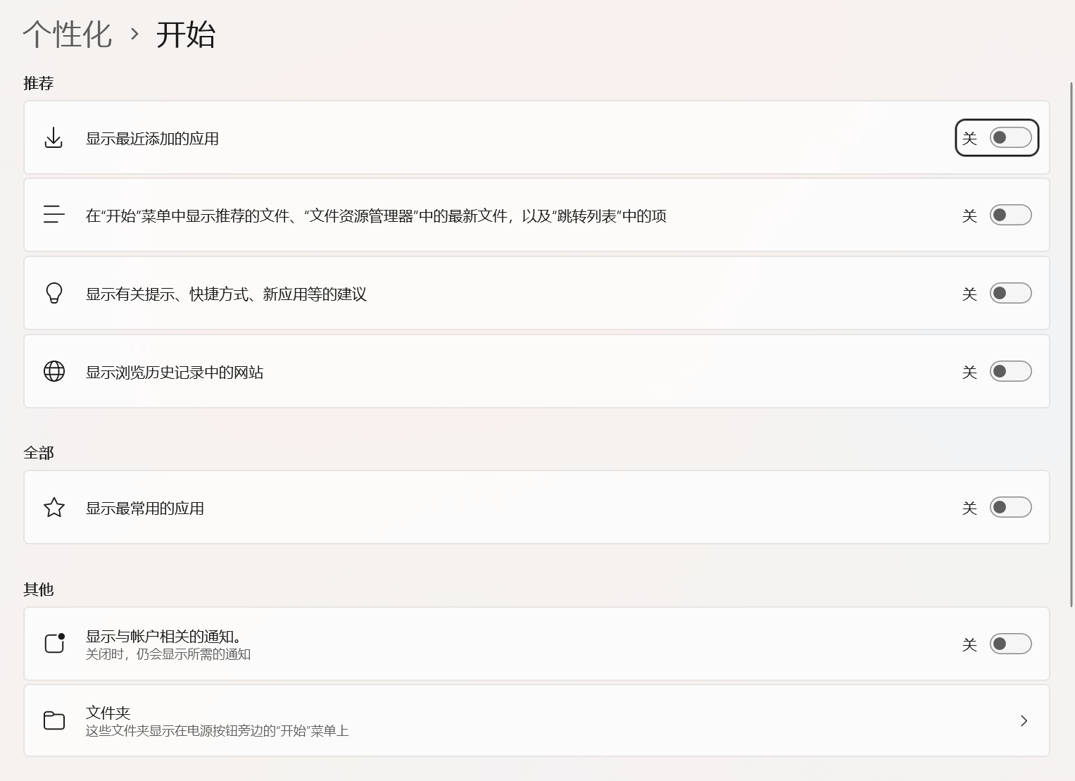Click the folder icon on the 文件夹 row
This screenshot has width=1075, height=781.
(x=54, y=720)
